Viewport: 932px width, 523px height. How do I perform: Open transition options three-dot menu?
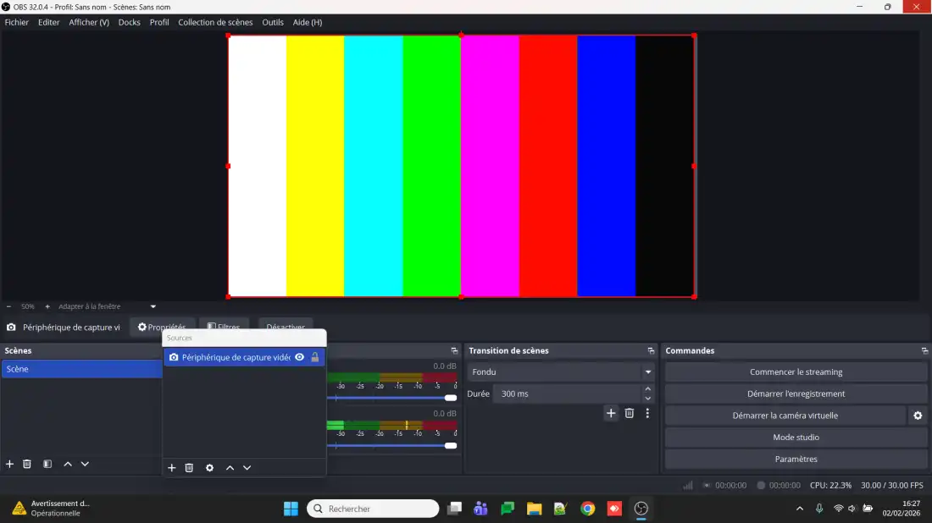[x=647, y=413]
